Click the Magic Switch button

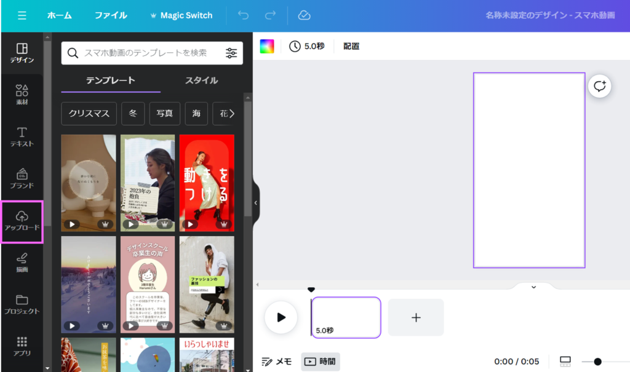coord(181,15)
